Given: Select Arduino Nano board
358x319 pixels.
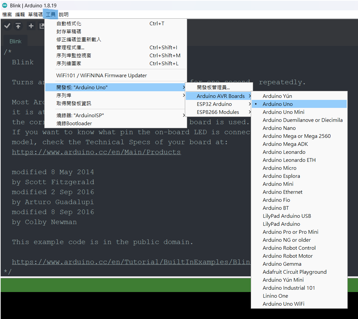Looking at the screenshot, I should (299, 128).
